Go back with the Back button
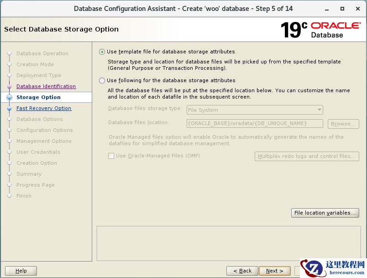The width and height of the screenshot is (367, 278). click(242, 271)
